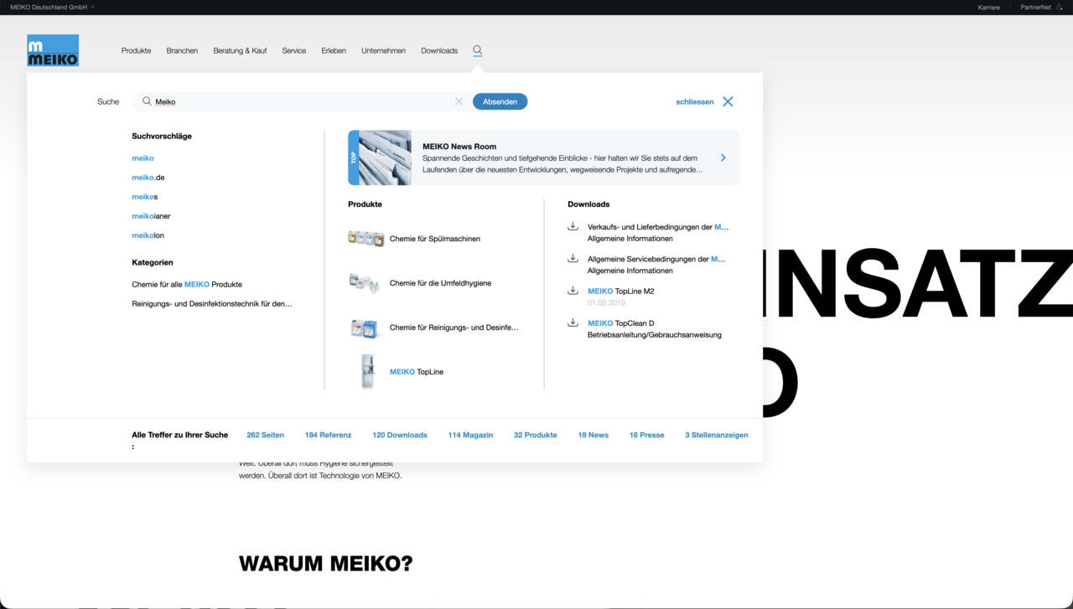1073x609 pixels.
Task: Clear the search field with the X icon
Action: (459, 101)
